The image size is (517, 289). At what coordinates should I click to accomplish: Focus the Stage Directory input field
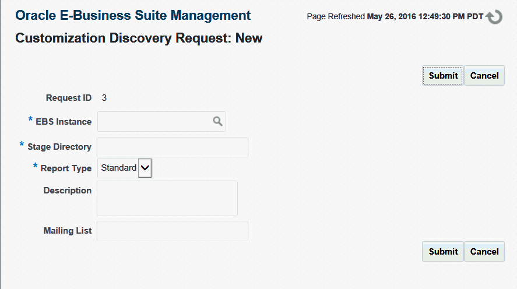coord(173,147)
